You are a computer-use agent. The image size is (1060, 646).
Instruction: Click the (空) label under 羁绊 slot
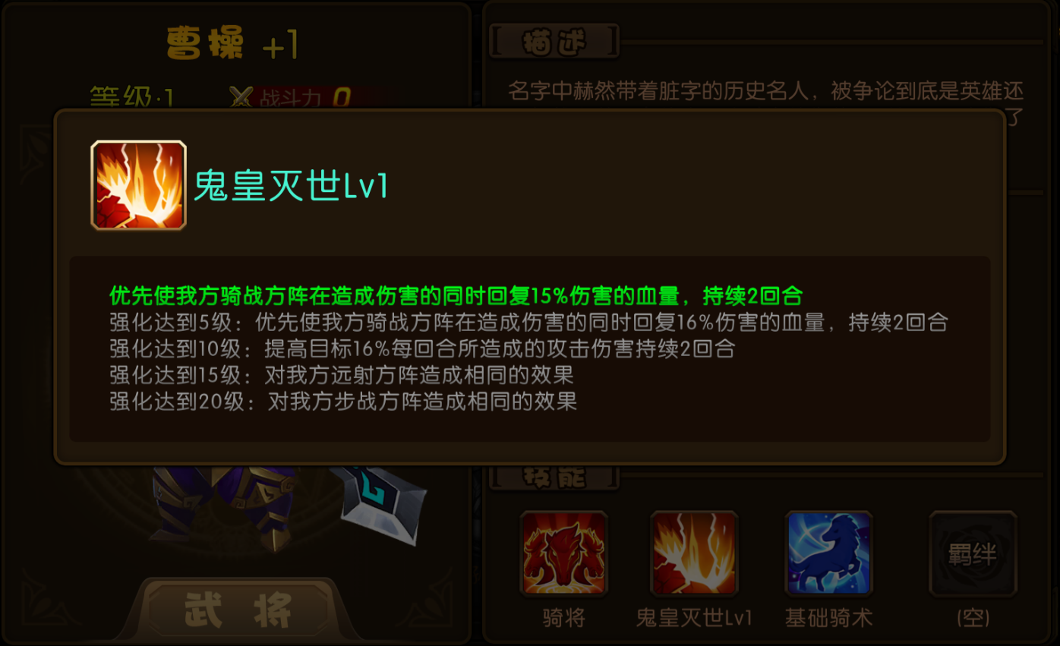click(x=973, y=618)
